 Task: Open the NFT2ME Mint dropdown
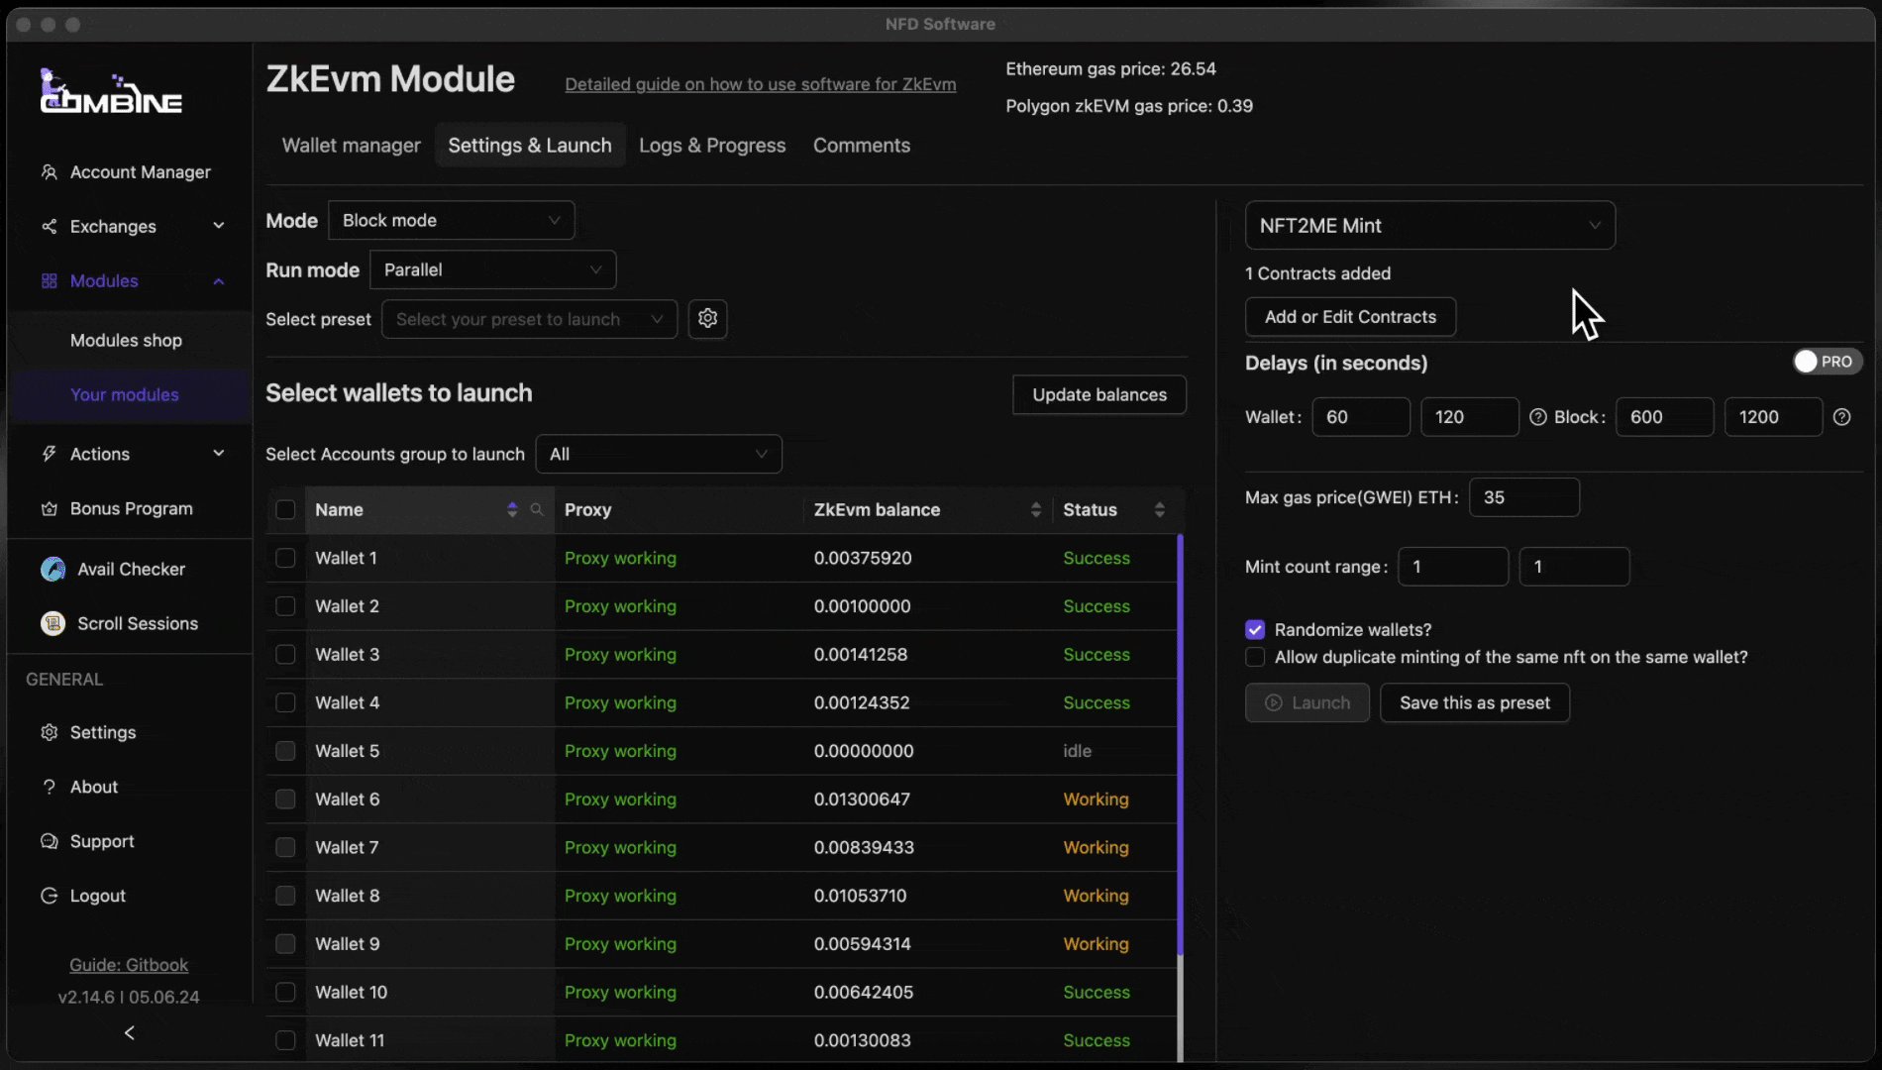point(1428,226)
